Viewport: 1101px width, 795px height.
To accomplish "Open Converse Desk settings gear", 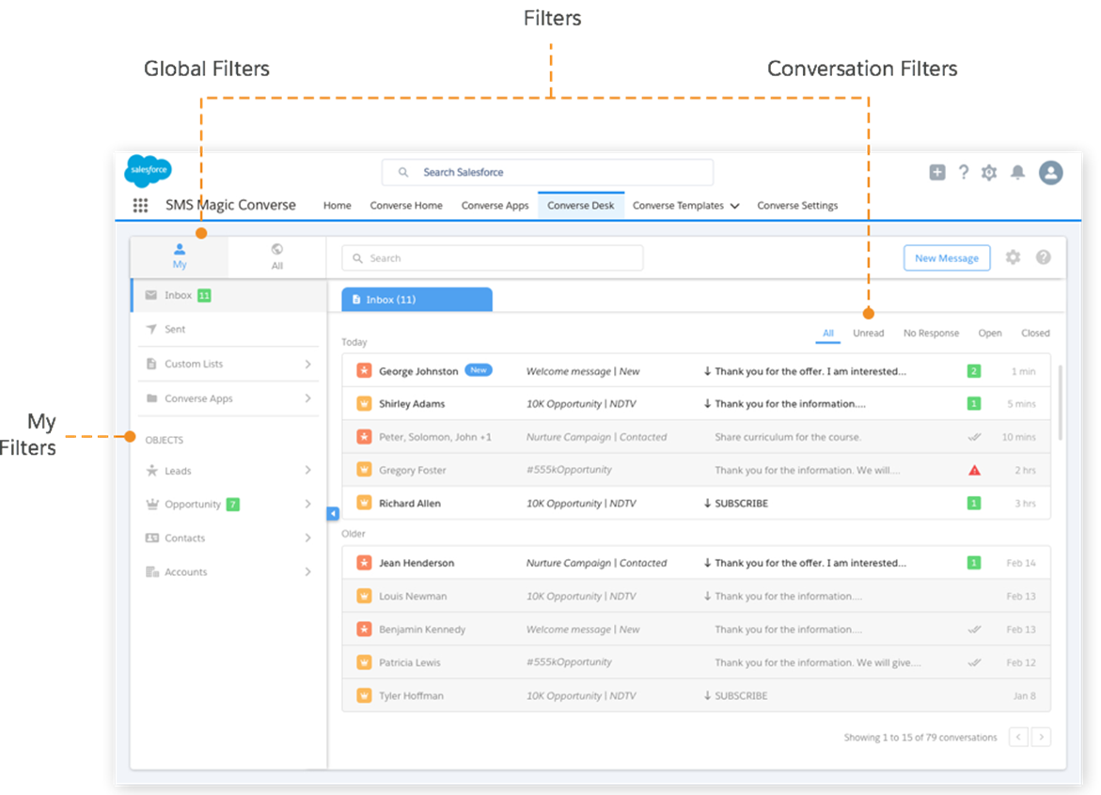I will [x=1013, y=257].
